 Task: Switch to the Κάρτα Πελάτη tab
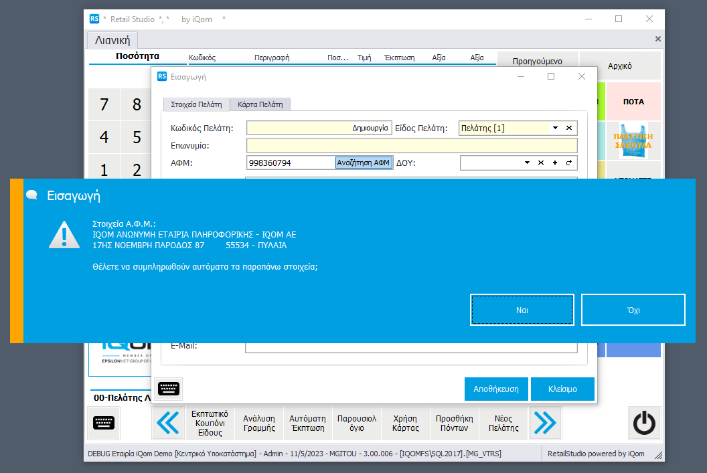tap(260, 104)
